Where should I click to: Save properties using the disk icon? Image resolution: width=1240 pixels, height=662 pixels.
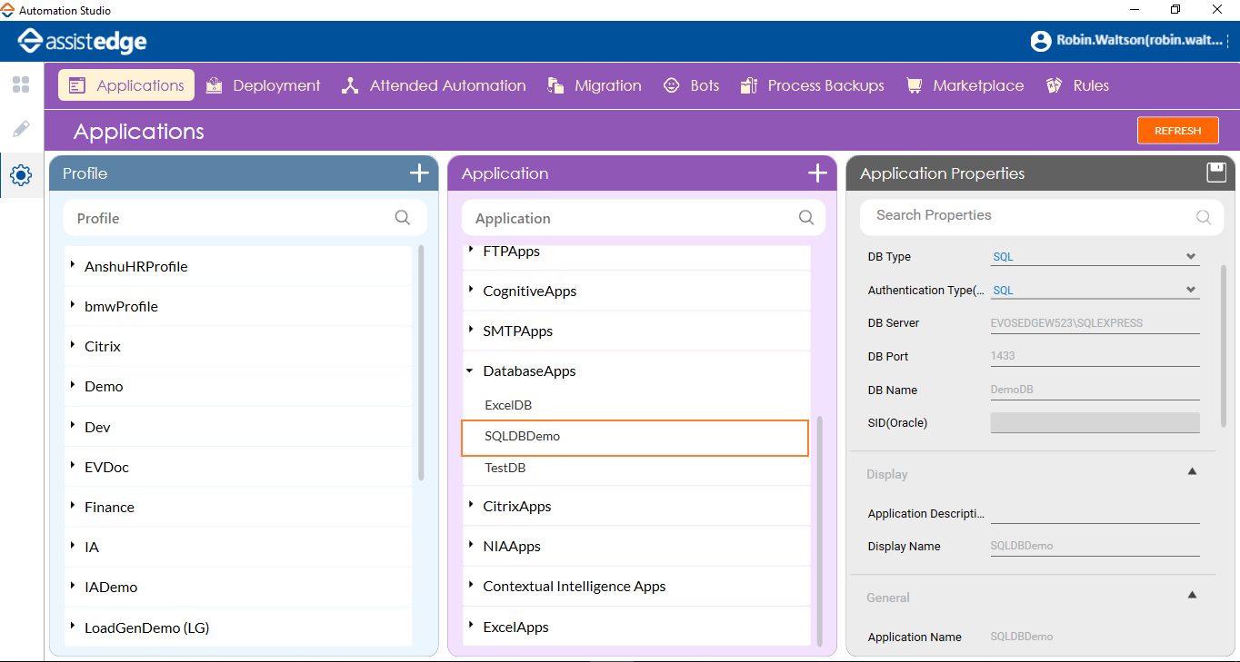[1215, 172]
